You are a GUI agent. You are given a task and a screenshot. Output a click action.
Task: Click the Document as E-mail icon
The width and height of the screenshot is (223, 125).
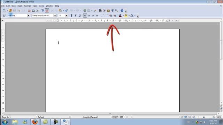18,10
